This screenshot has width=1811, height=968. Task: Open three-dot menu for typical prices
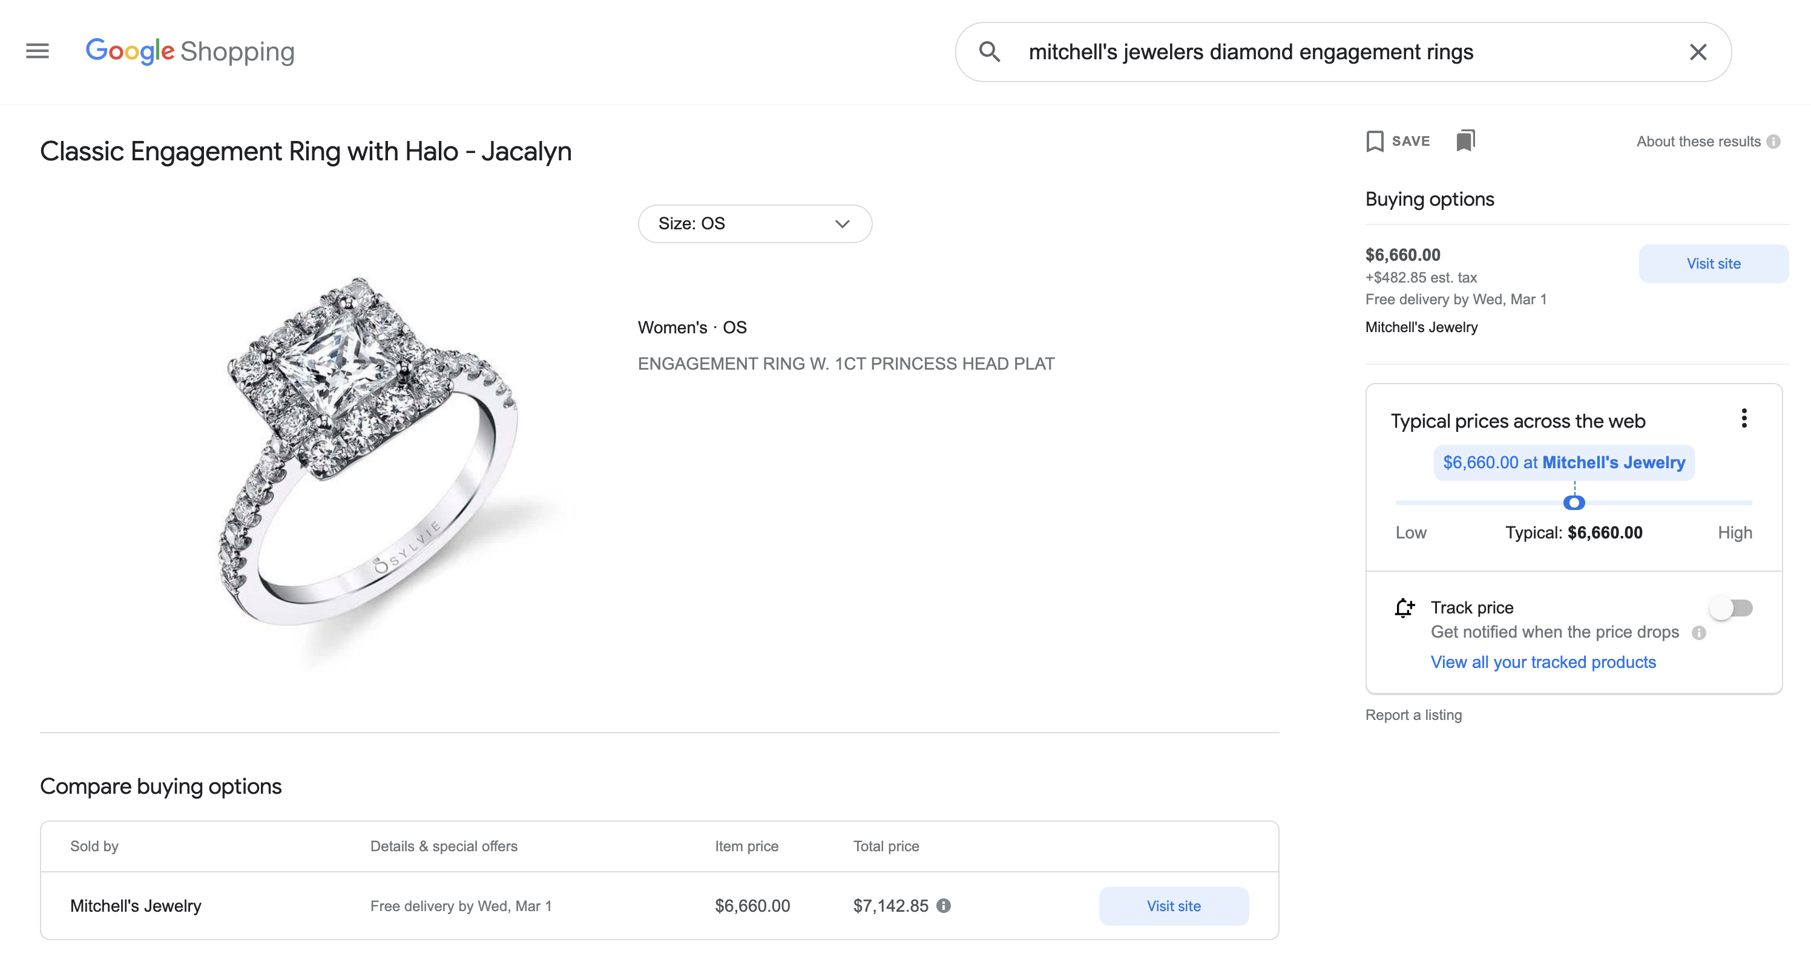coord(1743,419)
